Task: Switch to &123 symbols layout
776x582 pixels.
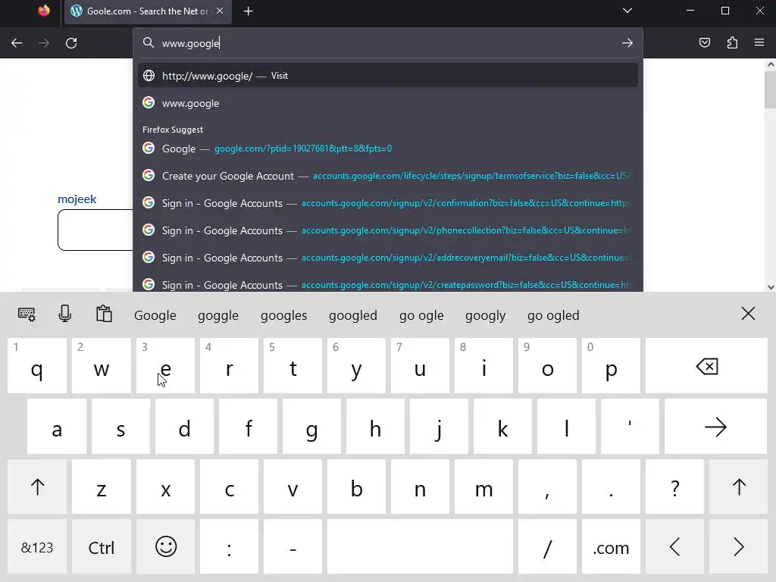Action: click(x=37, y=547)
